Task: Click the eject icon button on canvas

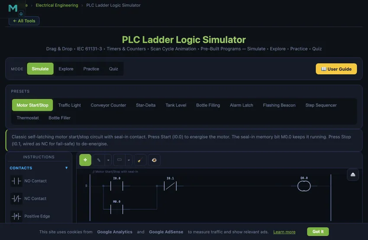Action: [x=353, y=174]
